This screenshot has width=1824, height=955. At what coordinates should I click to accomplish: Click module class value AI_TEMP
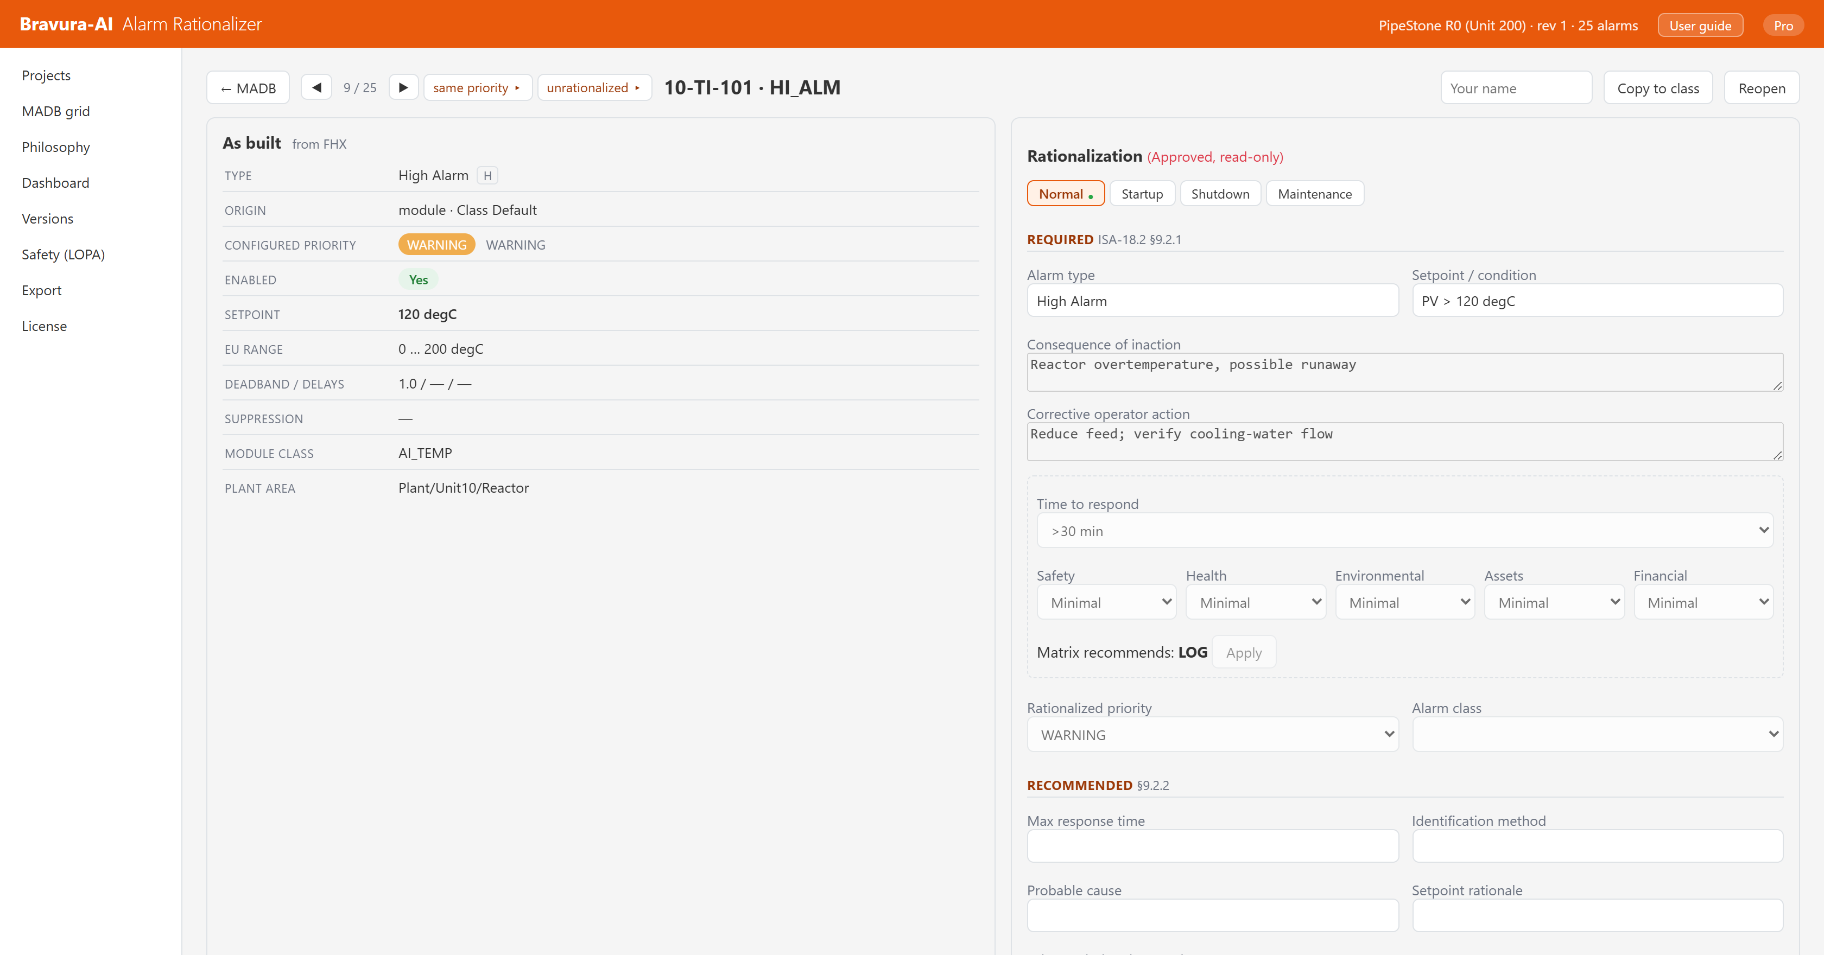coord(425,453)
